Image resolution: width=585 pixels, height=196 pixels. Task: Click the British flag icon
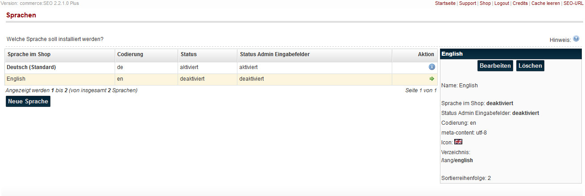point(458,142)
